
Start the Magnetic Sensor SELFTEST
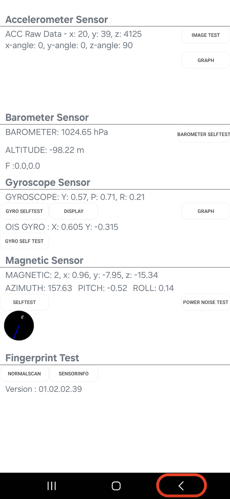(25, 302)
